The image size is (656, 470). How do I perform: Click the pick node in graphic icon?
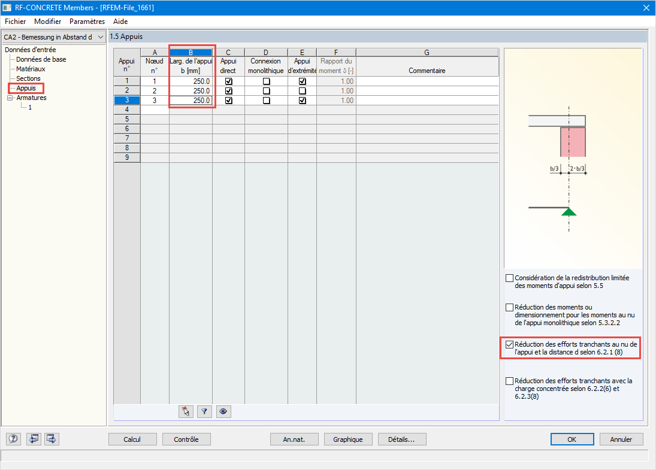coord(186,411)
